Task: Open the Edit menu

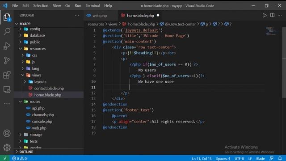Action: 25,6
